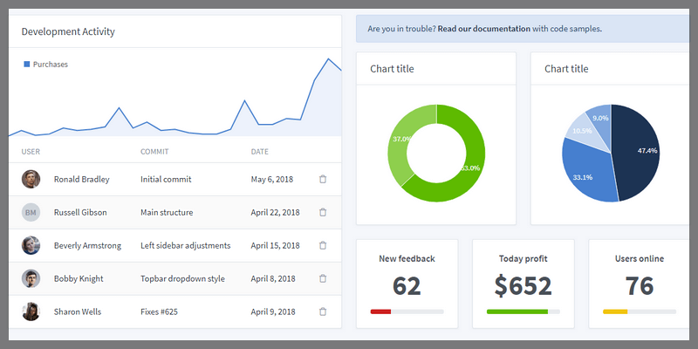
Task: Open the 'Read our documentation' link
Action: point(483,29)
